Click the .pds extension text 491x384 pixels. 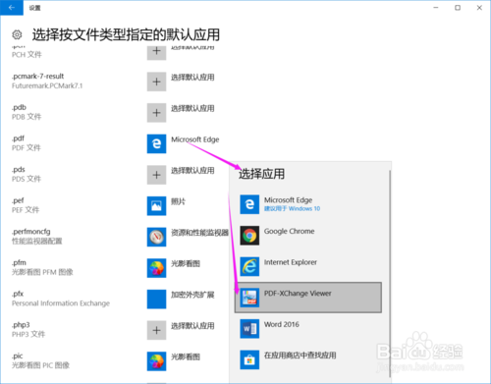[19, 170]
